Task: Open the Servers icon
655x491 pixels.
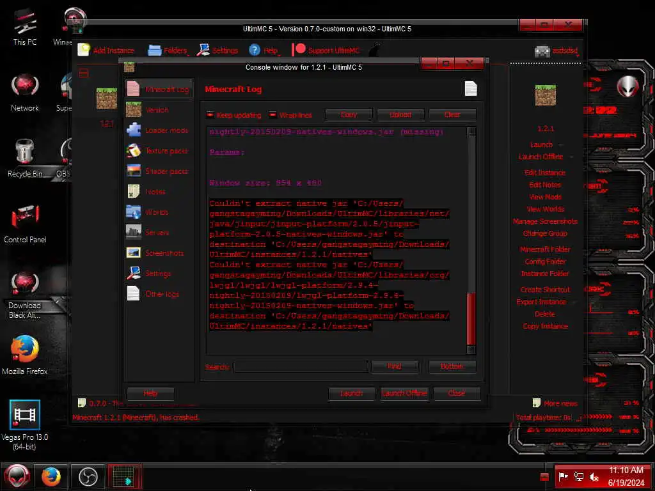Action: (x=133, y=232)
